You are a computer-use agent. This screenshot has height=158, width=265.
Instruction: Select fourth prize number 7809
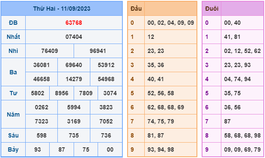pos(86,93)
